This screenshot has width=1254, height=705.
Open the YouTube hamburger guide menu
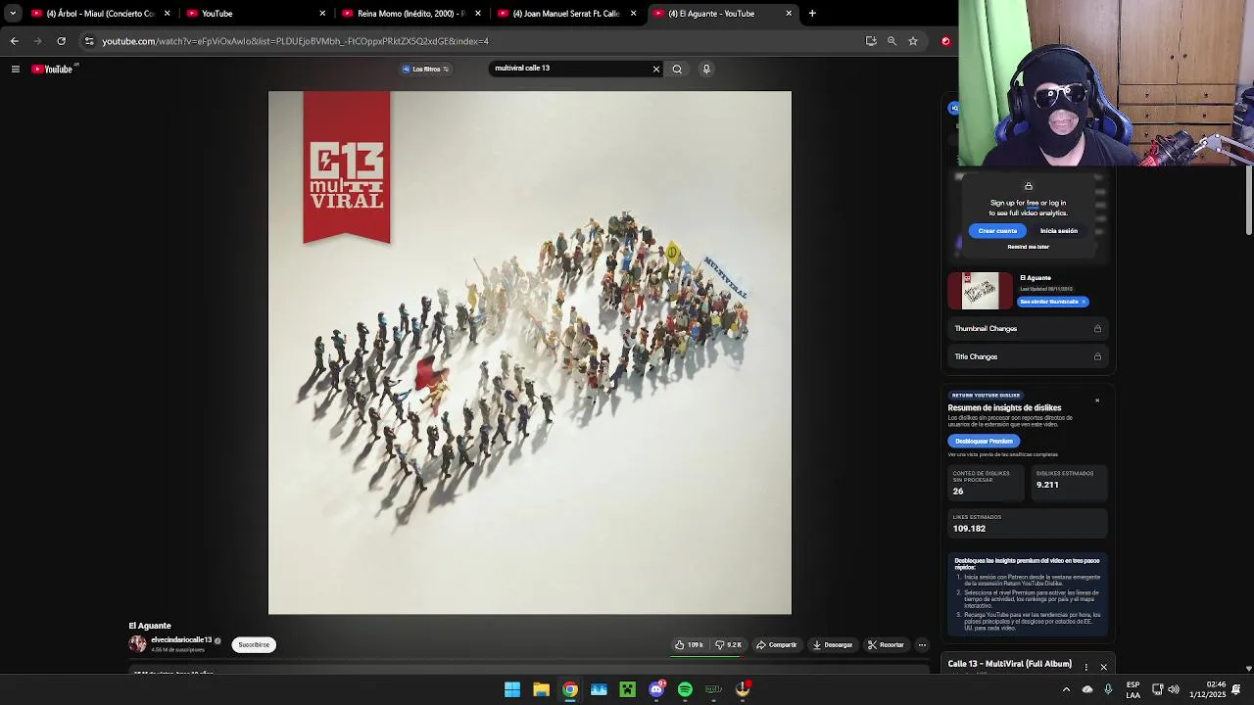[x=15, y=69]
